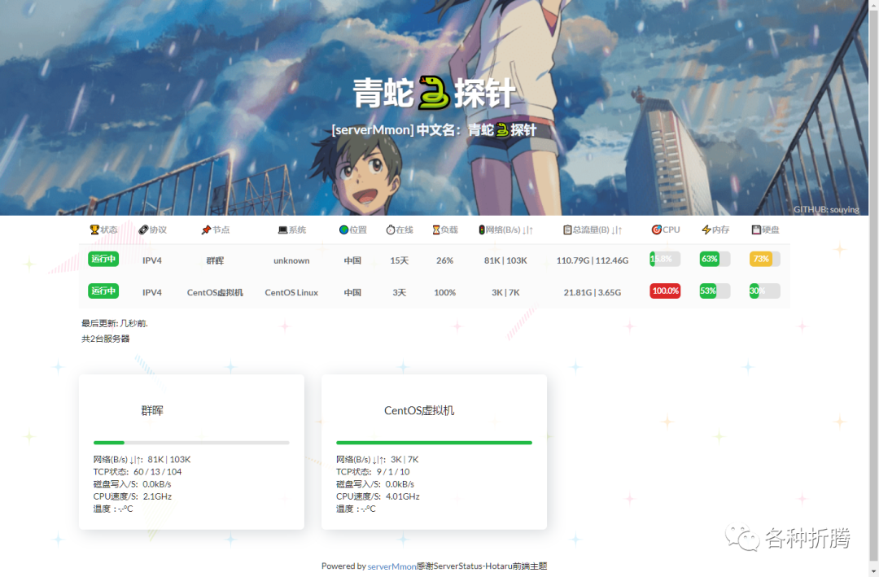Click the 群晖 card title

coord(152,410)
